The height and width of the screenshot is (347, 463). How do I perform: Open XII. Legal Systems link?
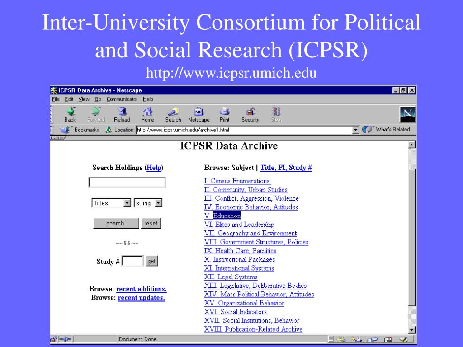231,277
